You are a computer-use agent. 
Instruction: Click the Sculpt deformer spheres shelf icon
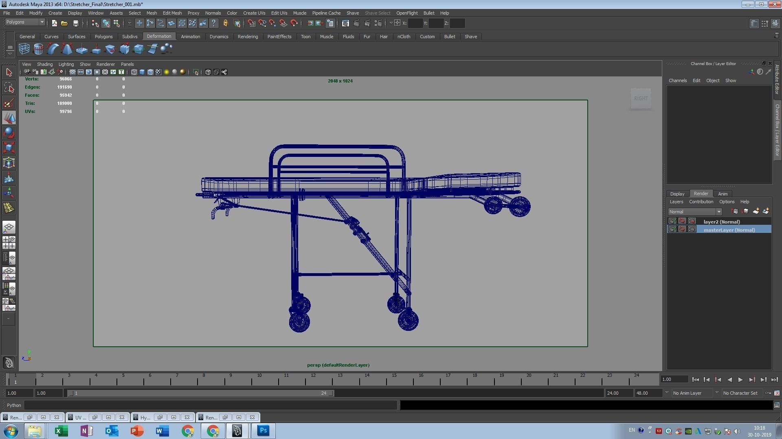point(166,49)
